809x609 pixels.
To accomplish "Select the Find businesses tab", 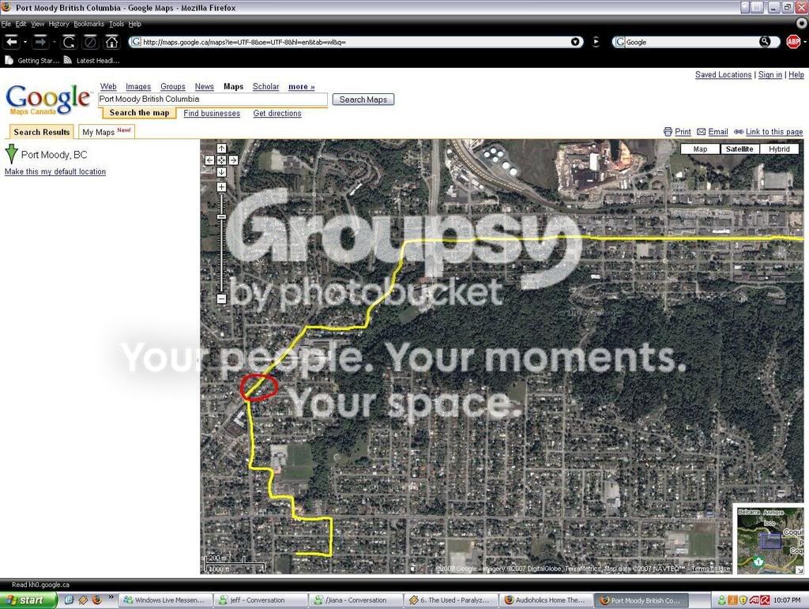I will point(212,114).
